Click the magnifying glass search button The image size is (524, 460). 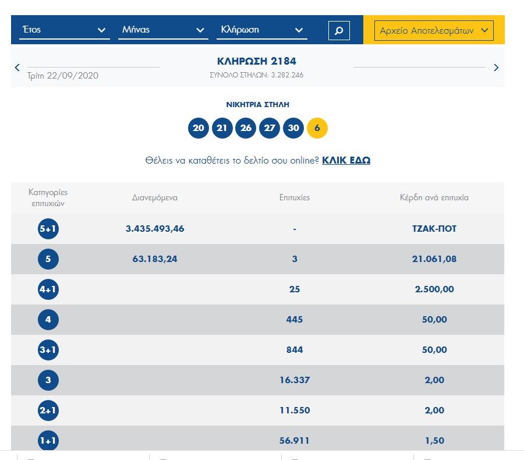tap(339, 30)
